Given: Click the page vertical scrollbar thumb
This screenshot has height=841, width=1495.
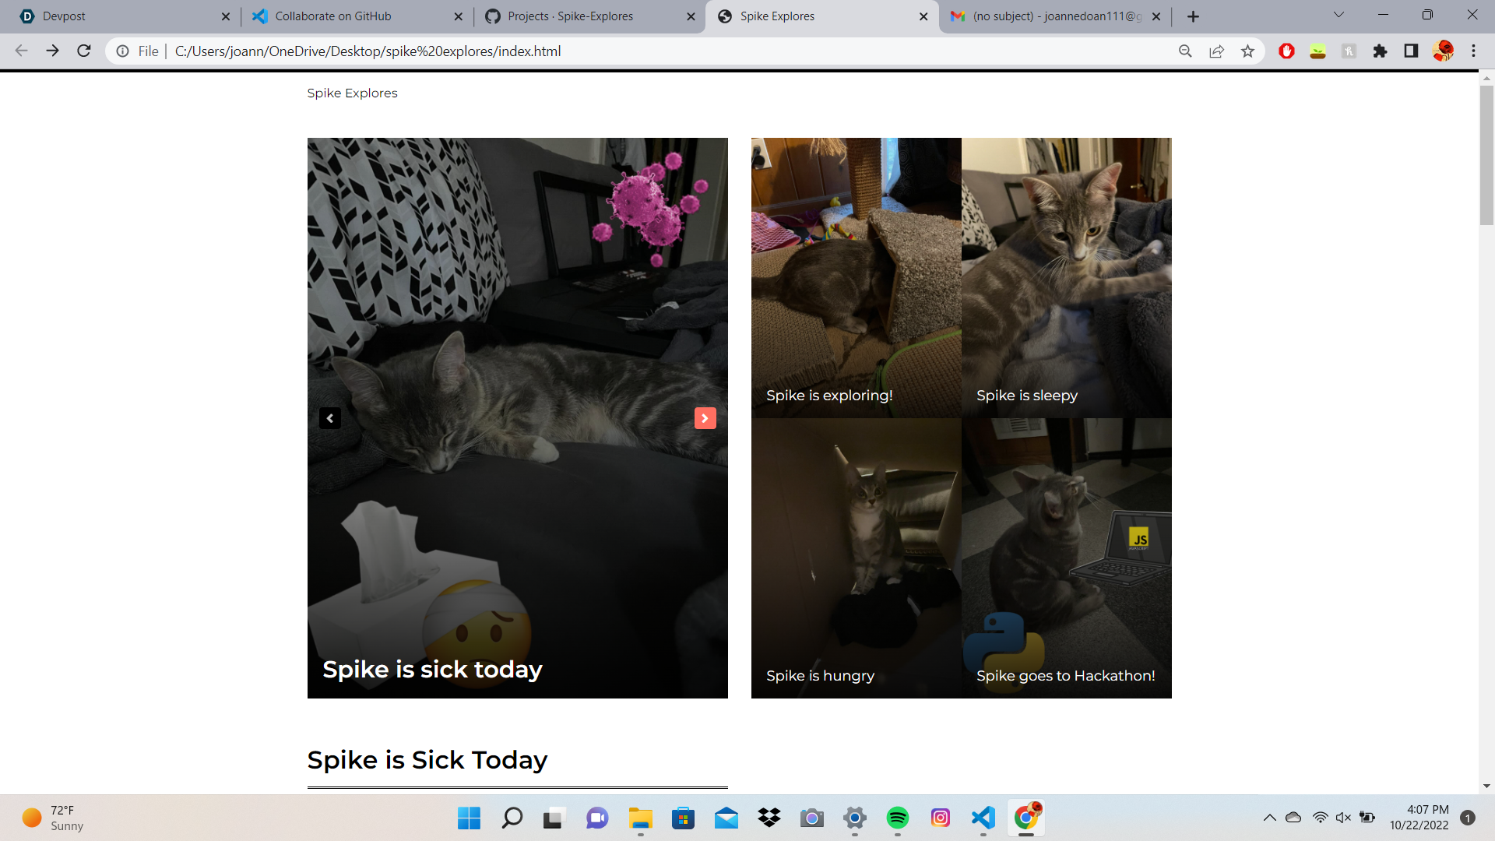Looking at the screenshot, I should pos(1486,156).
